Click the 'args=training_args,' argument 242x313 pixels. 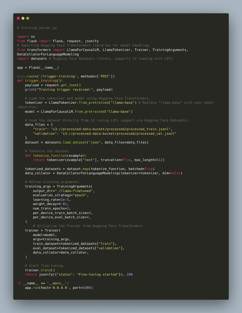pyautogui.click(x=52, y=239)
